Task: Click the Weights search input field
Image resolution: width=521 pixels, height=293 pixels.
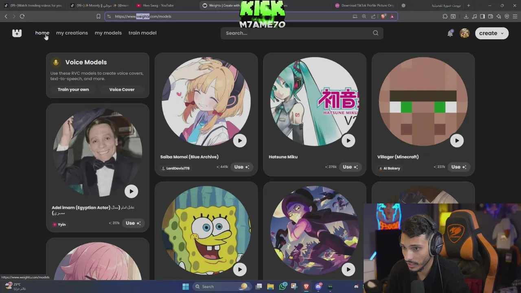Action: pyautogui.click(x=302, y=33)
